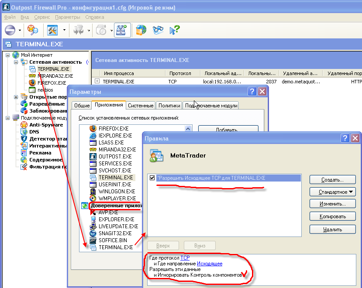Switch to the Подключаемые модули tab
The height and width of the screenshot is (288, 362).
click(x=211, y=106)
